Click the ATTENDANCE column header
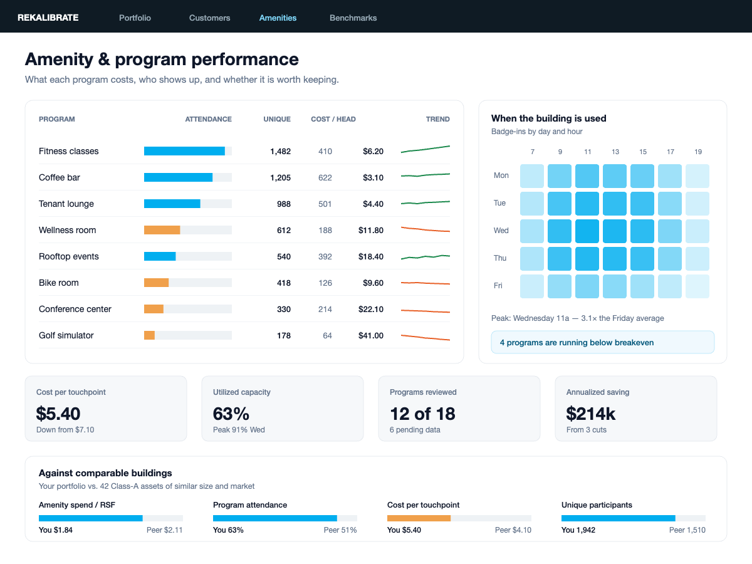This screenshot has width=752, height=564. point(208,119)
